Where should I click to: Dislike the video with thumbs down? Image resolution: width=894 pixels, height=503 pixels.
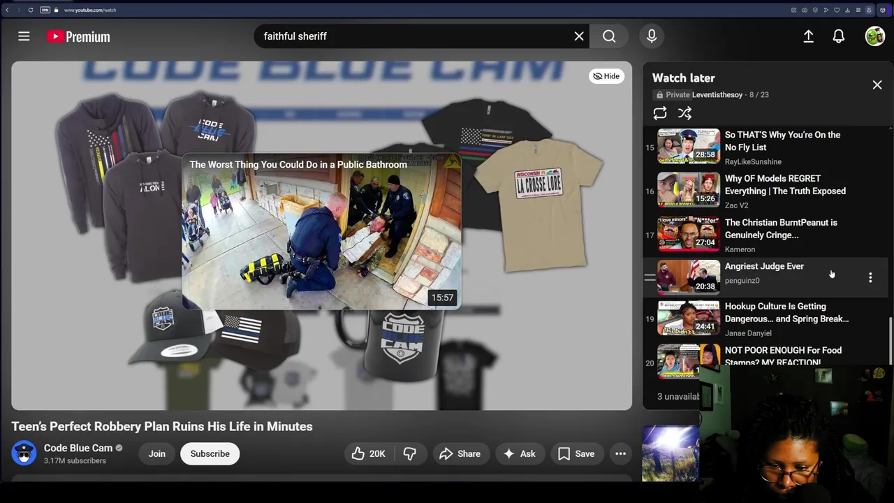(x=410, y=454)
